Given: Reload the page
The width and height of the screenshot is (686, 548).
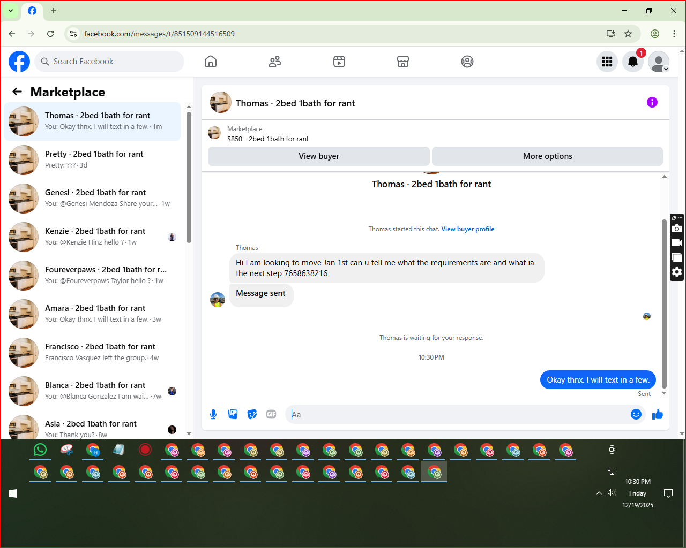Looking at the screenshot, I should [x=50, y=34].
